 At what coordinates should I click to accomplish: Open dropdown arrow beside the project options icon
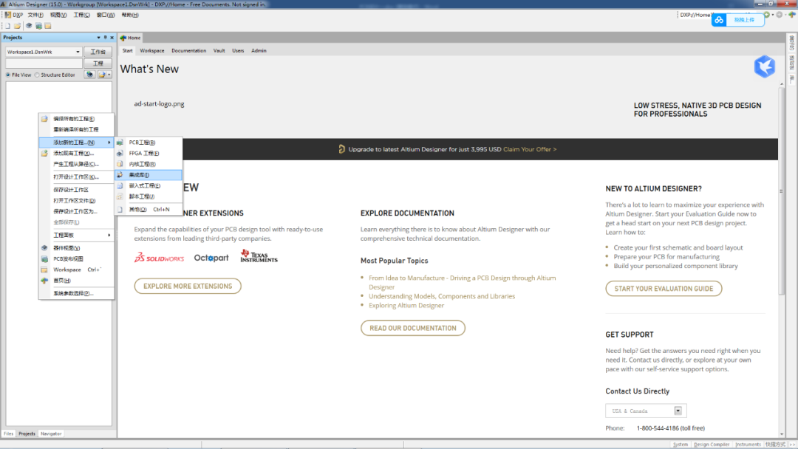pos(109,75)
